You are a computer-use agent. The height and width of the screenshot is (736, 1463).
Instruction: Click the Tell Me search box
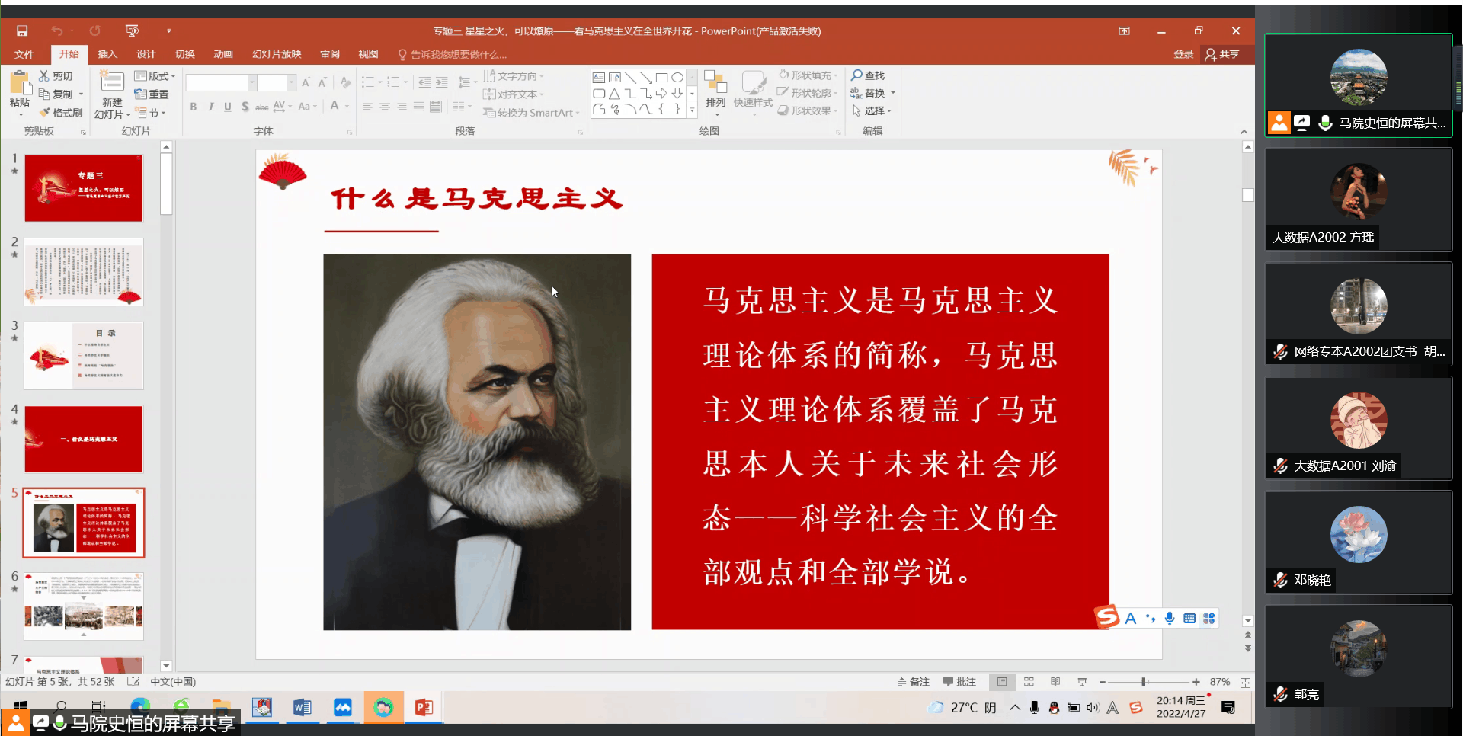coord(453,55)
